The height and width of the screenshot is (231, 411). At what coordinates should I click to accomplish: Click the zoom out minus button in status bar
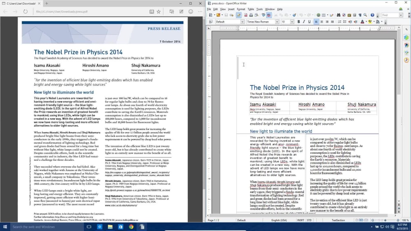coord(373,220)
